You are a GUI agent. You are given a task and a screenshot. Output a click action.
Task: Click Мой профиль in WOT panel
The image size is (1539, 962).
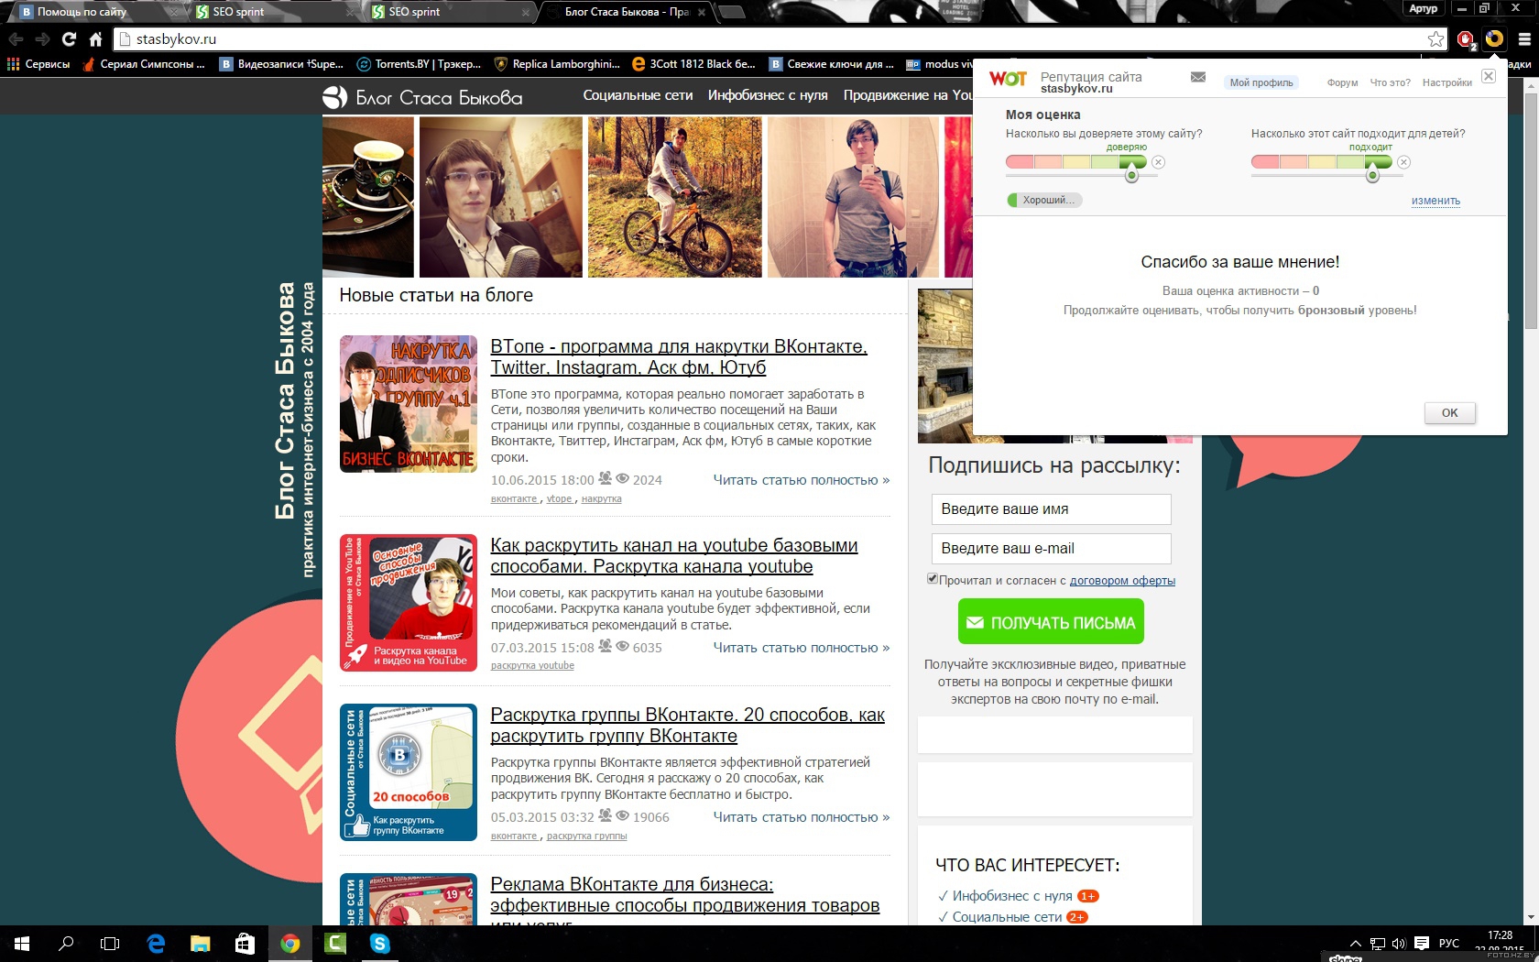(1261, 82)
